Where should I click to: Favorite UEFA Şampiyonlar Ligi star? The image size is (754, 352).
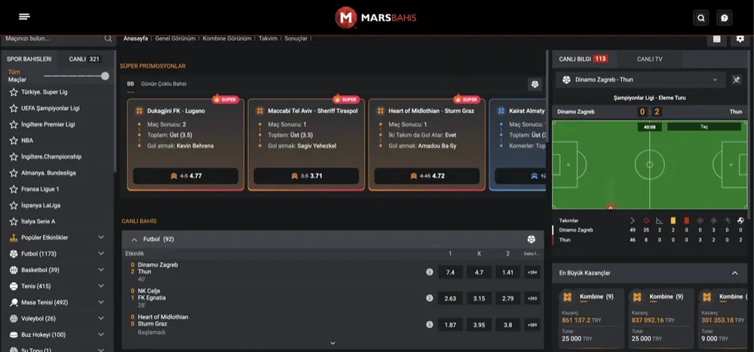click(14, 109)
